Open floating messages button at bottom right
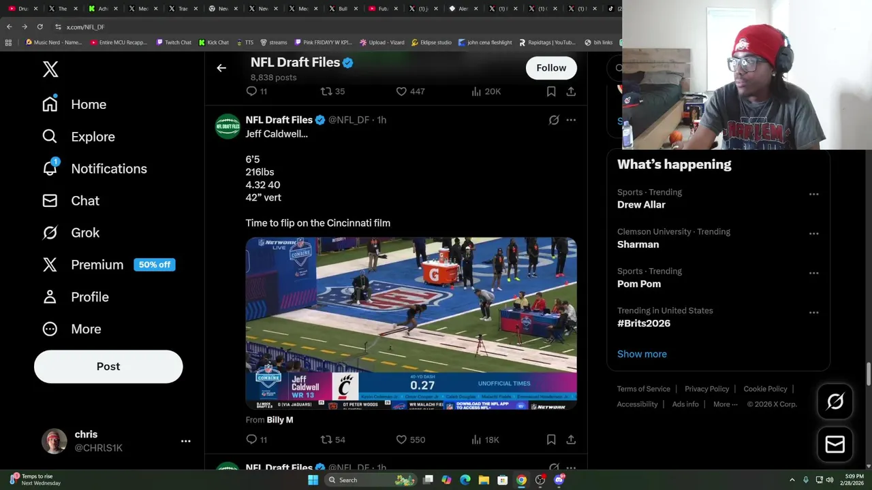The width and height of the screenshot is (872, 490). click(x=835, y=444)
